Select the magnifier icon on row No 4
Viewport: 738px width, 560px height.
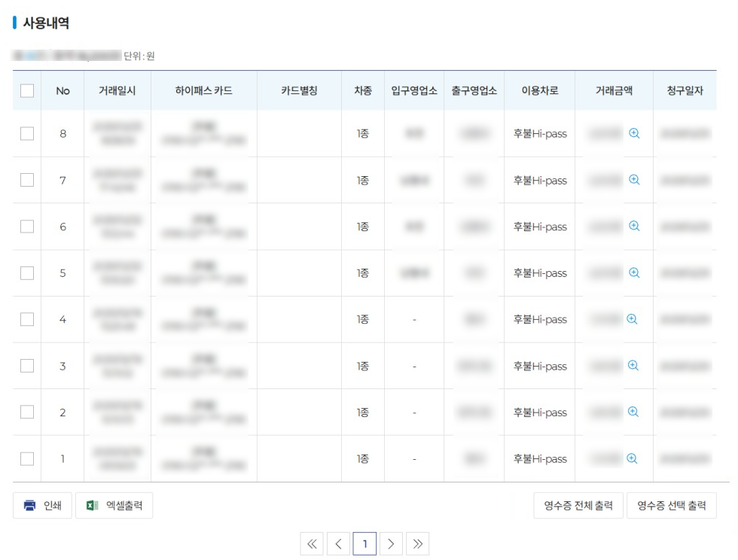pyautogui.click(x=633, y=319)
